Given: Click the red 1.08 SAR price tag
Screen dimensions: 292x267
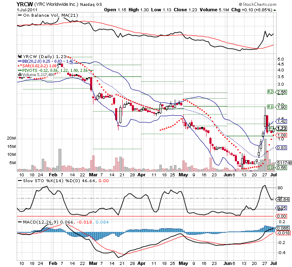Looking at the screenshot, I should point(282,135).
